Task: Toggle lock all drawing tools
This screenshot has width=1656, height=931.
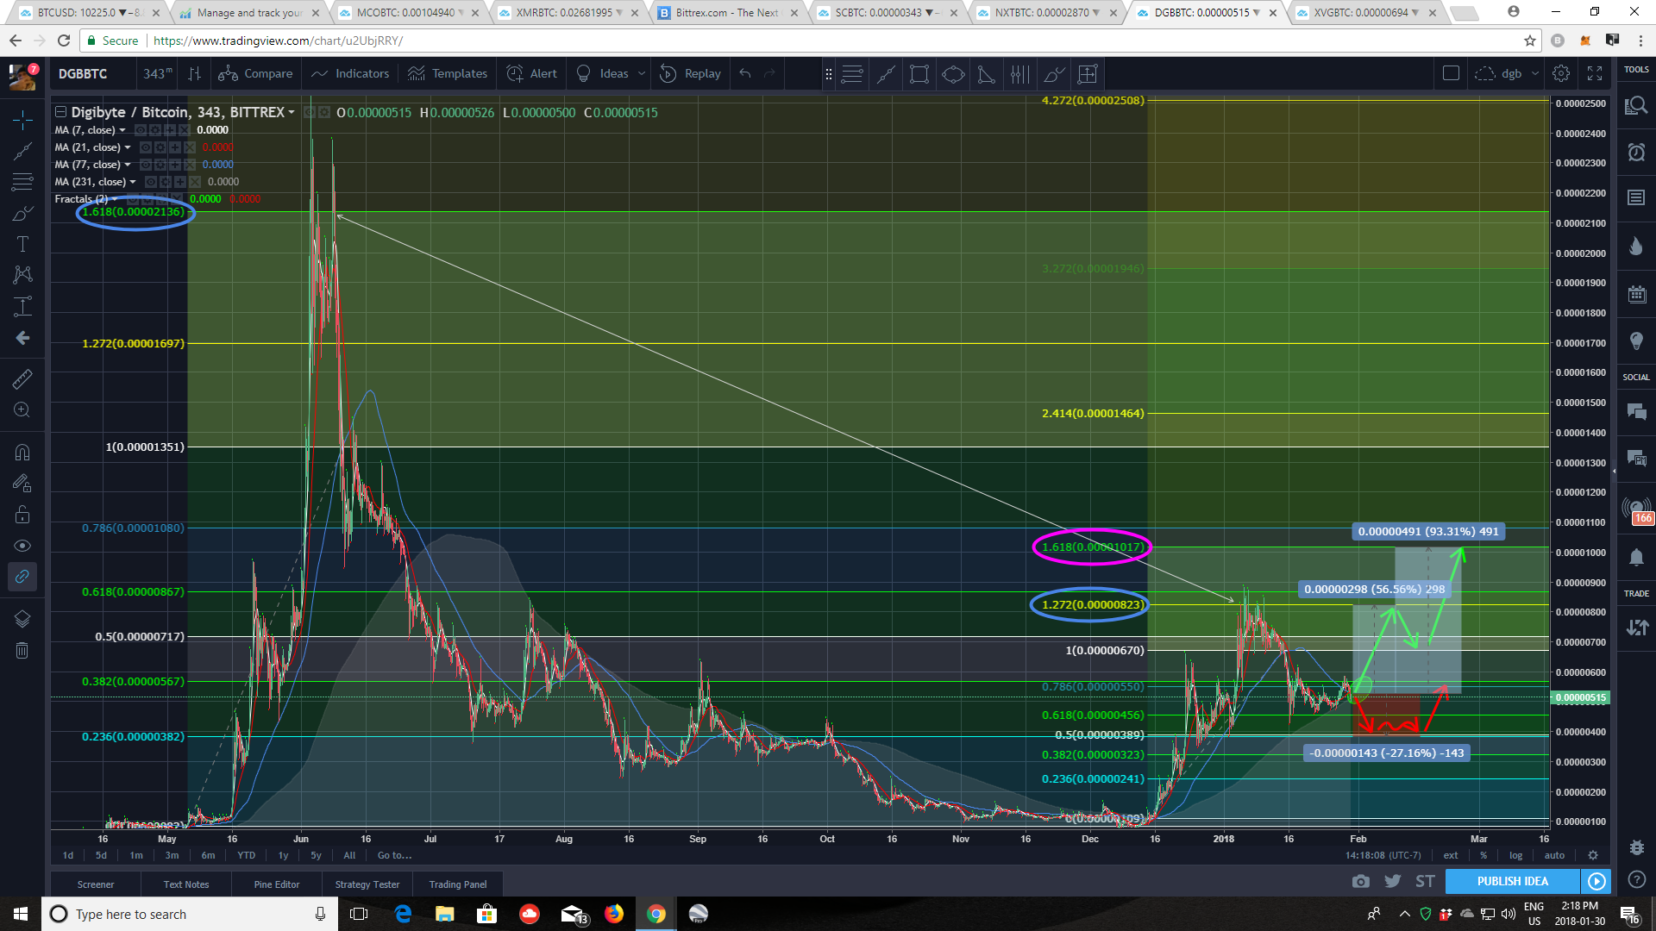Action: [22, 515]
